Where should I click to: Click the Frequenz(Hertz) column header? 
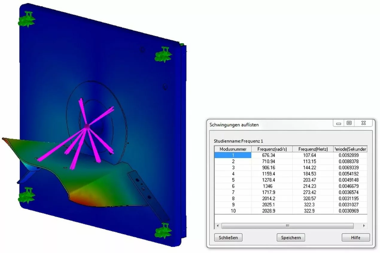[x=313, y=149]
